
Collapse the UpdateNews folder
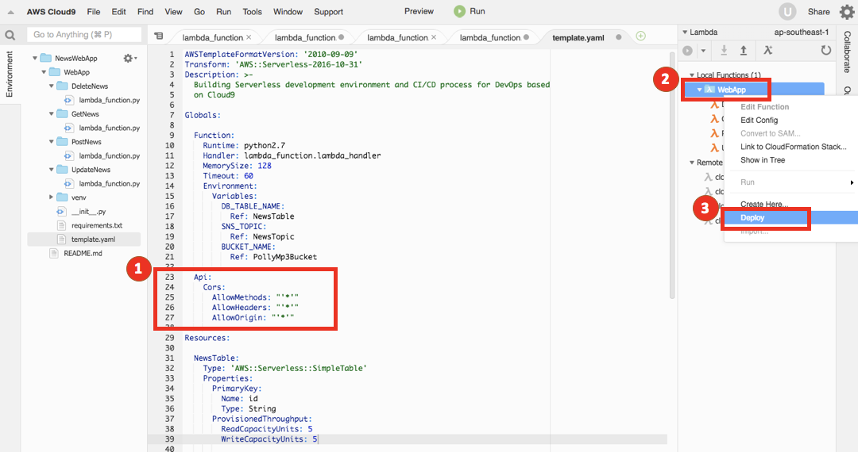tap(52, 169)
